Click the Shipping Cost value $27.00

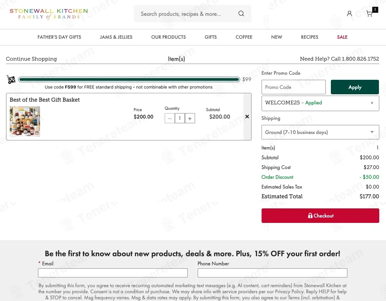tap(371, 167)
